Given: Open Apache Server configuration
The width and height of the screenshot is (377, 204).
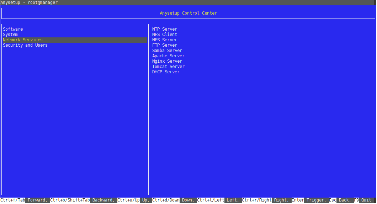Looking at the screenshot, I should 169,56.
